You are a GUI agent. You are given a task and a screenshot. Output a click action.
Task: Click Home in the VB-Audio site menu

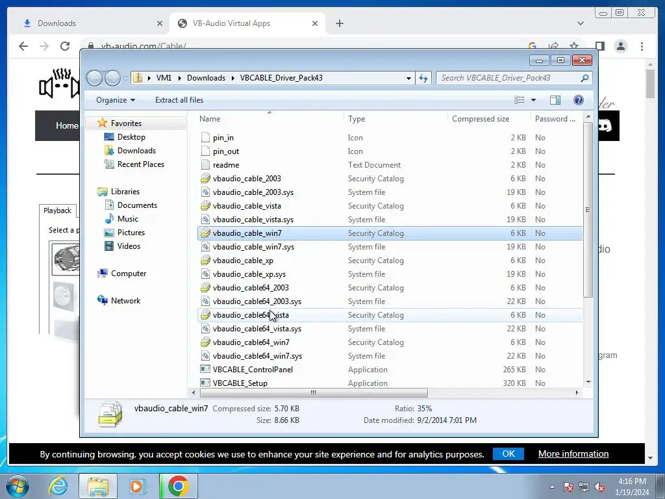[x=67, y=125]
